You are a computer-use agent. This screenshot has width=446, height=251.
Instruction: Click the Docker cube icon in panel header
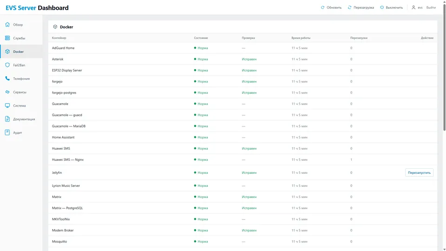click(x=55, y=27)
